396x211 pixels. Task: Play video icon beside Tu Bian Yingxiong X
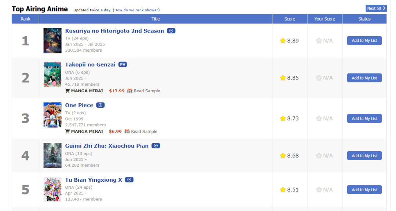click(x=129, y=180)
